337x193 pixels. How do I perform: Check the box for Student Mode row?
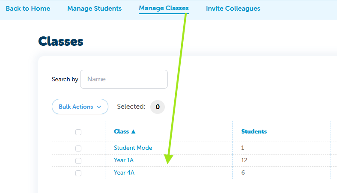point(78,148)
